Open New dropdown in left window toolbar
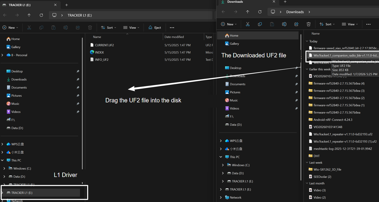 click(10, 28)
